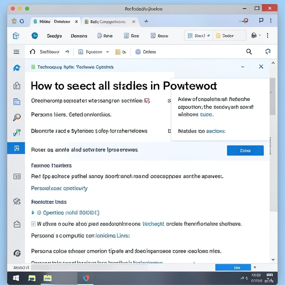285x285 pixels.
Task: Follow the 'ɑecίoιs' link in side panel
Action: (x=216, y=131)
